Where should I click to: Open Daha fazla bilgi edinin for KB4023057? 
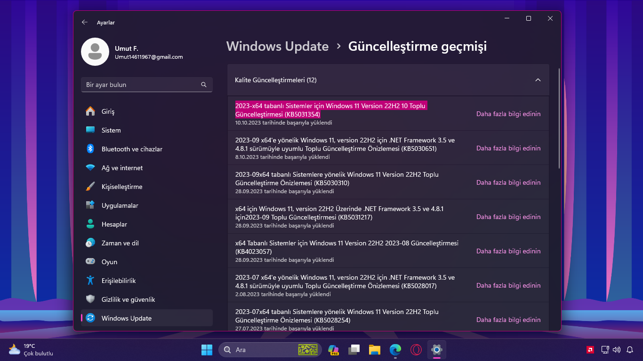[x=508, y=251]
